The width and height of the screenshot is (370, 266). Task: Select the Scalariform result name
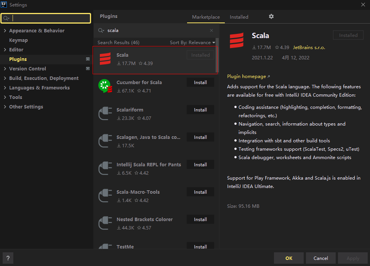coord(130,110)
